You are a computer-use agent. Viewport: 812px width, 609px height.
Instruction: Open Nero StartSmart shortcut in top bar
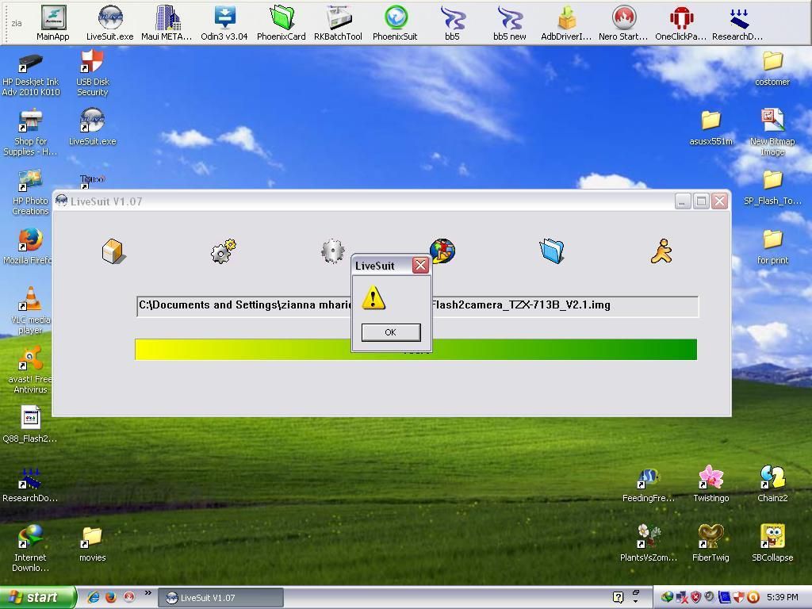tap(623, 23)
